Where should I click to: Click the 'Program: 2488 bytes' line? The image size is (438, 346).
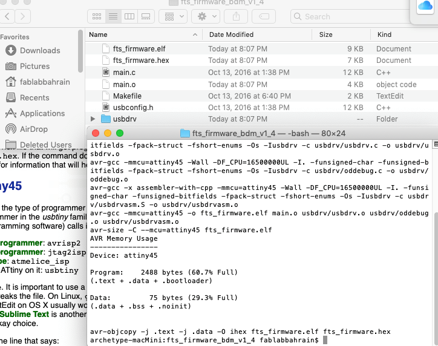point(164,272)
